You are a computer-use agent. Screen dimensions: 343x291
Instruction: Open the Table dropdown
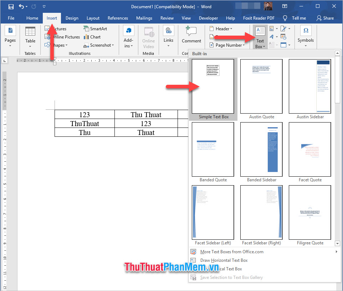[x=30, y=37]
